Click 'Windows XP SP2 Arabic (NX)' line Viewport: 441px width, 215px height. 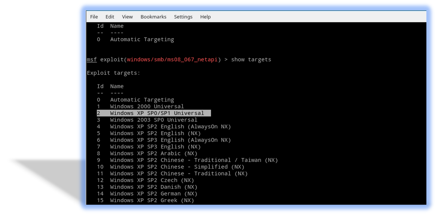pos(147,154)
